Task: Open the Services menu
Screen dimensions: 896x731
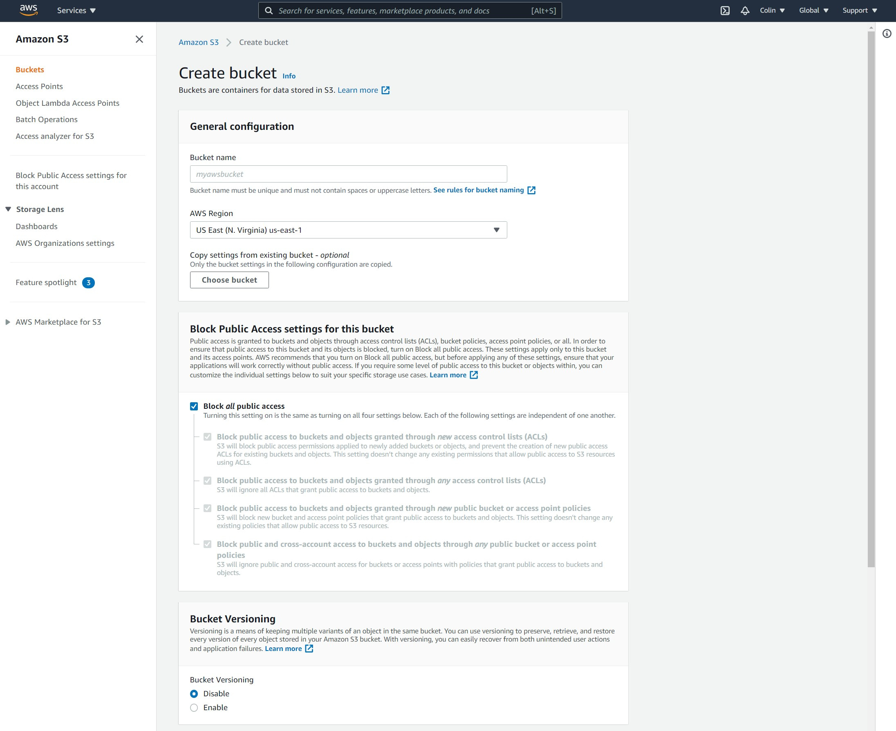Action: [76, 10]
